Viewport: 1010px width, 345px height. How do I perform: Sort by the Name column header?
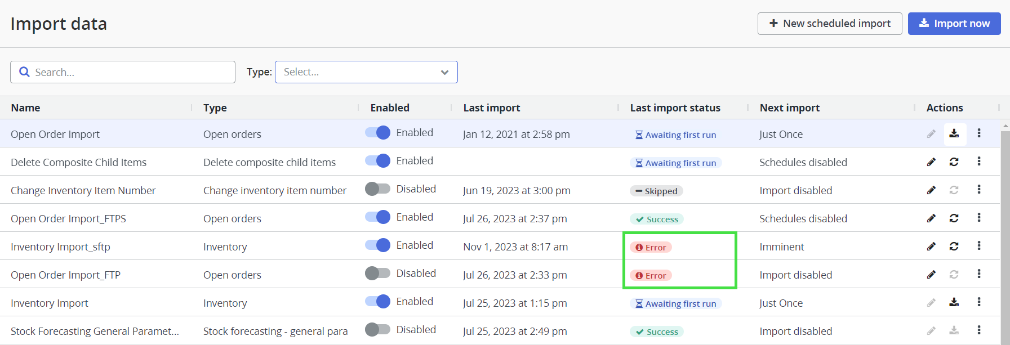(x=26, y=108)
